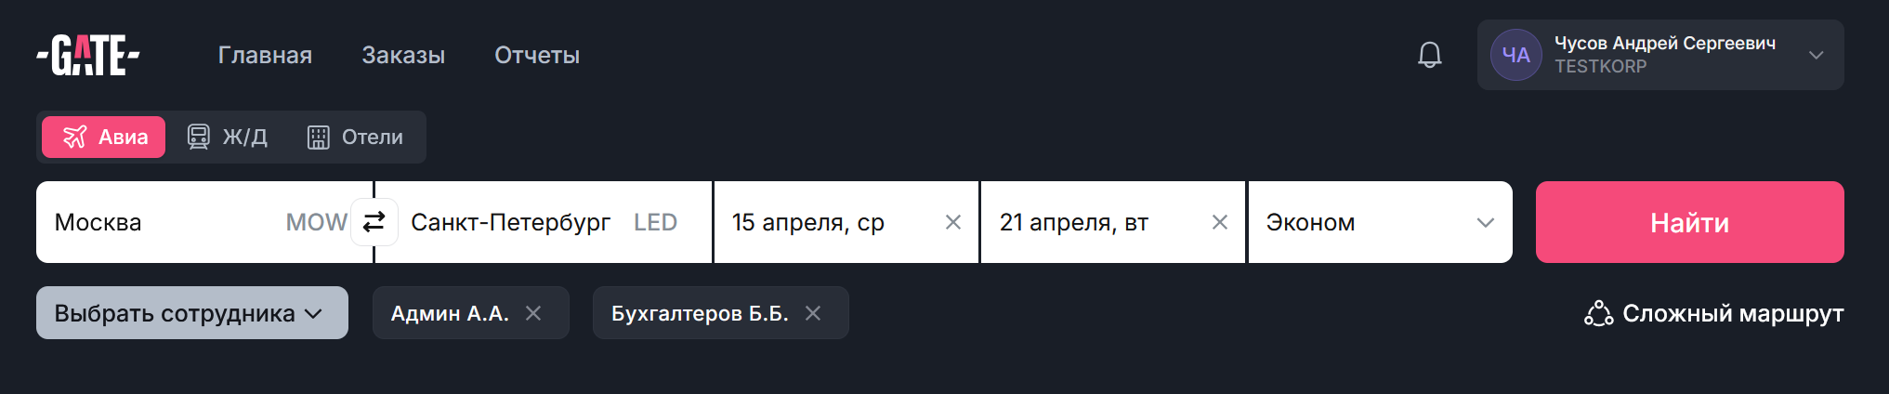Image resolution: width=1889 pixels, height=394 pixels.
Task: Switch to the Ж/Д train search
Action: tap(228, 137)
